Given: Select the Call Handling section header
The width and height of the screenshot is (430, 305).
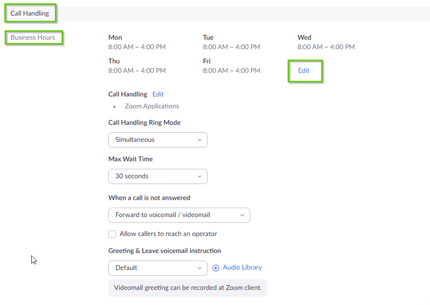Looking at the screenshot, I should pos(30,13).
